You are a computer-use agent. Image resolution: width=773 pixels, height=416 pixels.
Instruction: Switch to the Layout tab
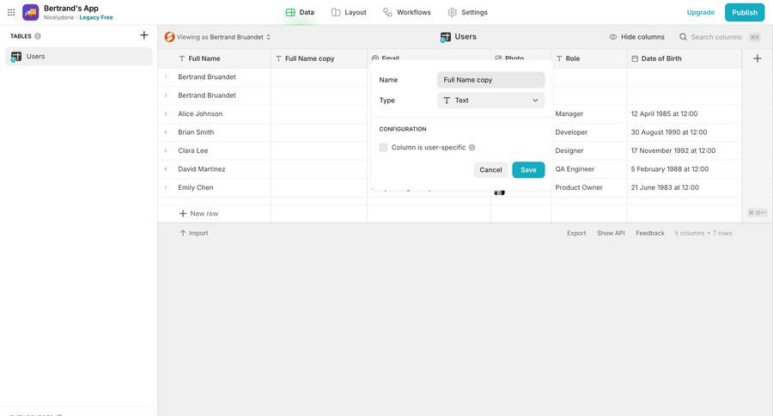(x=349, y=12)
